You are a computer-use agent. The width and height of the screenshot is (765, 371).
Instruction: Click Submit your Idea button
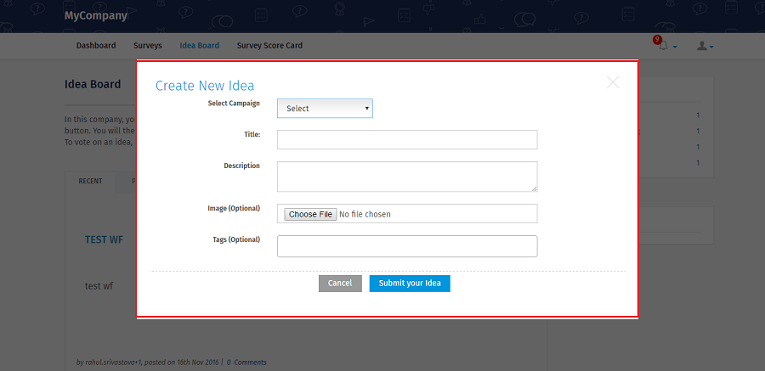[410, 284]
